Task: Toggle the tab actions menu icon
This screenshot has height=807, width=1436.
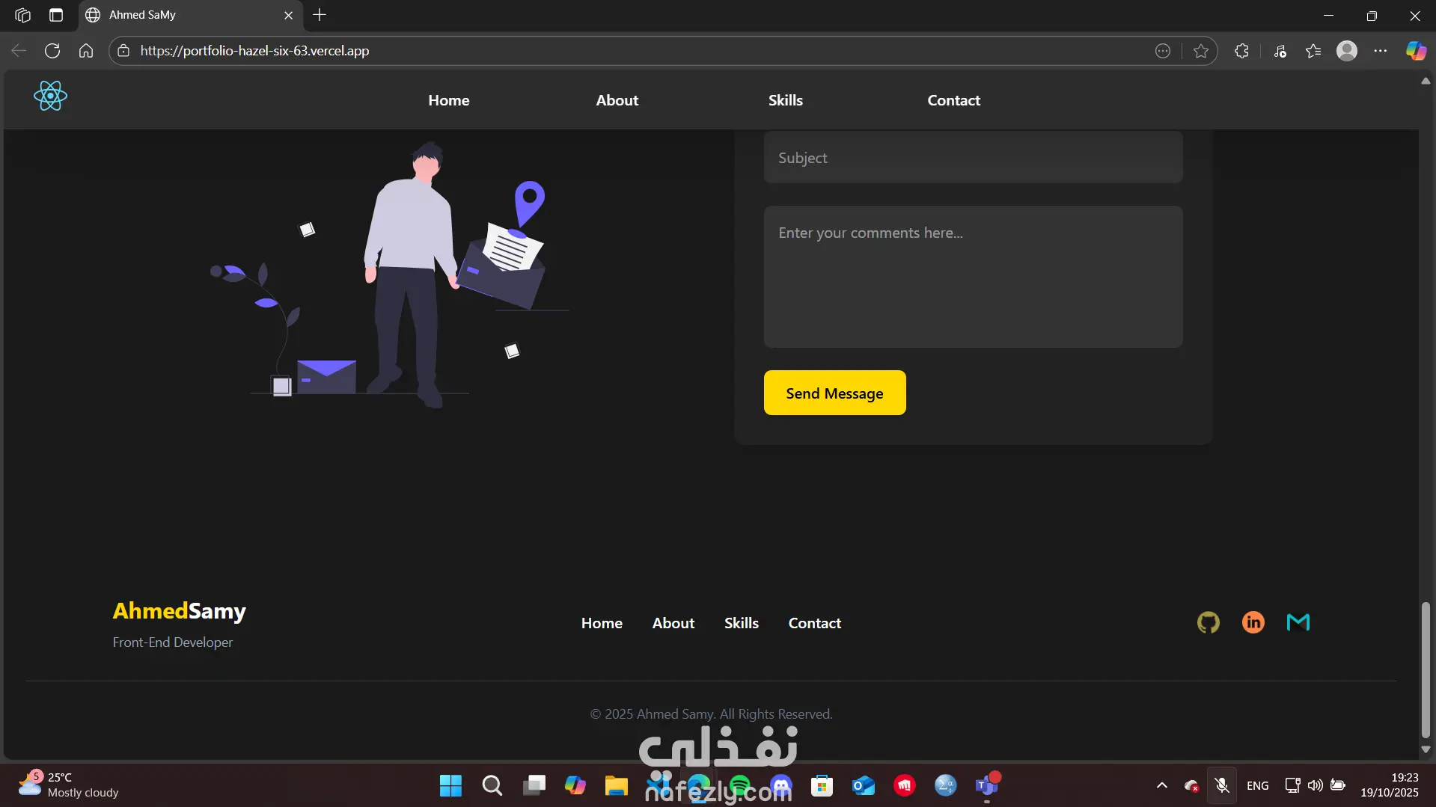Action: 56,15
